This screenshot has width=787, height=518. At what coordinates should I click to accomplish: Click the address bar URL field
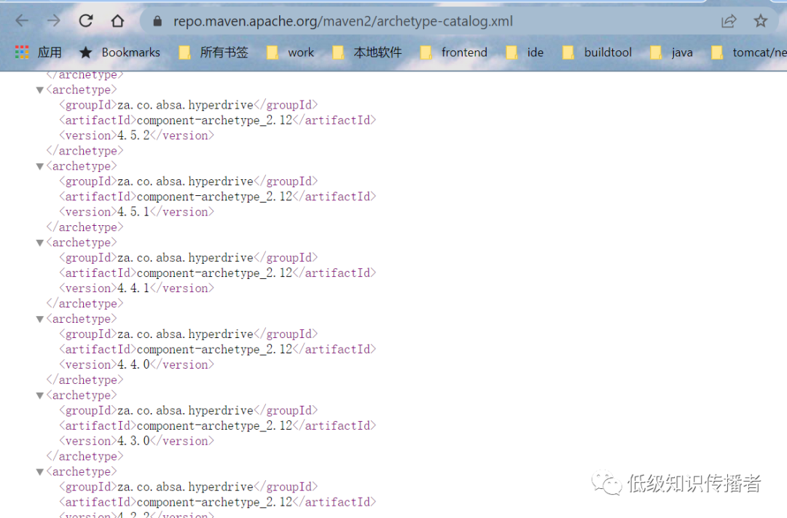(x=342, y=21)
